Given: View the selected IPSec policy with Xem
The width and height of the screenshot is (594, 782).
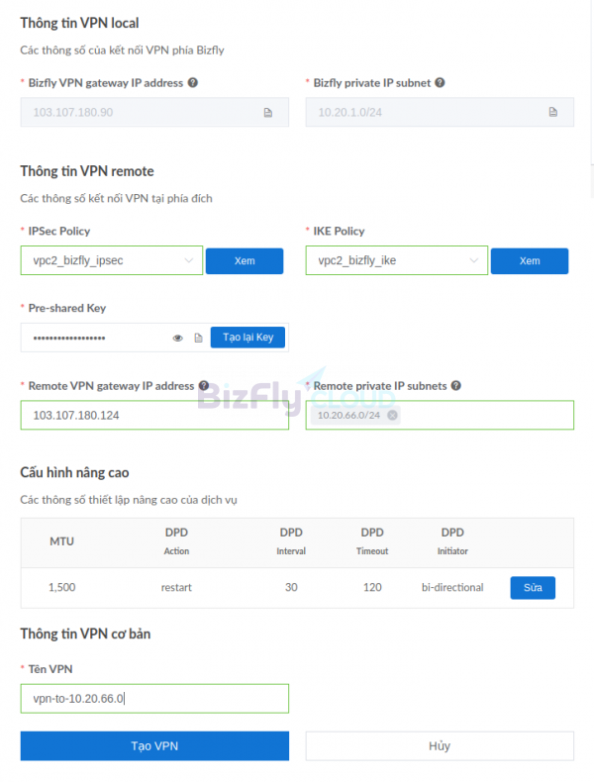Looking at the screenshot, I should [245, 261].
